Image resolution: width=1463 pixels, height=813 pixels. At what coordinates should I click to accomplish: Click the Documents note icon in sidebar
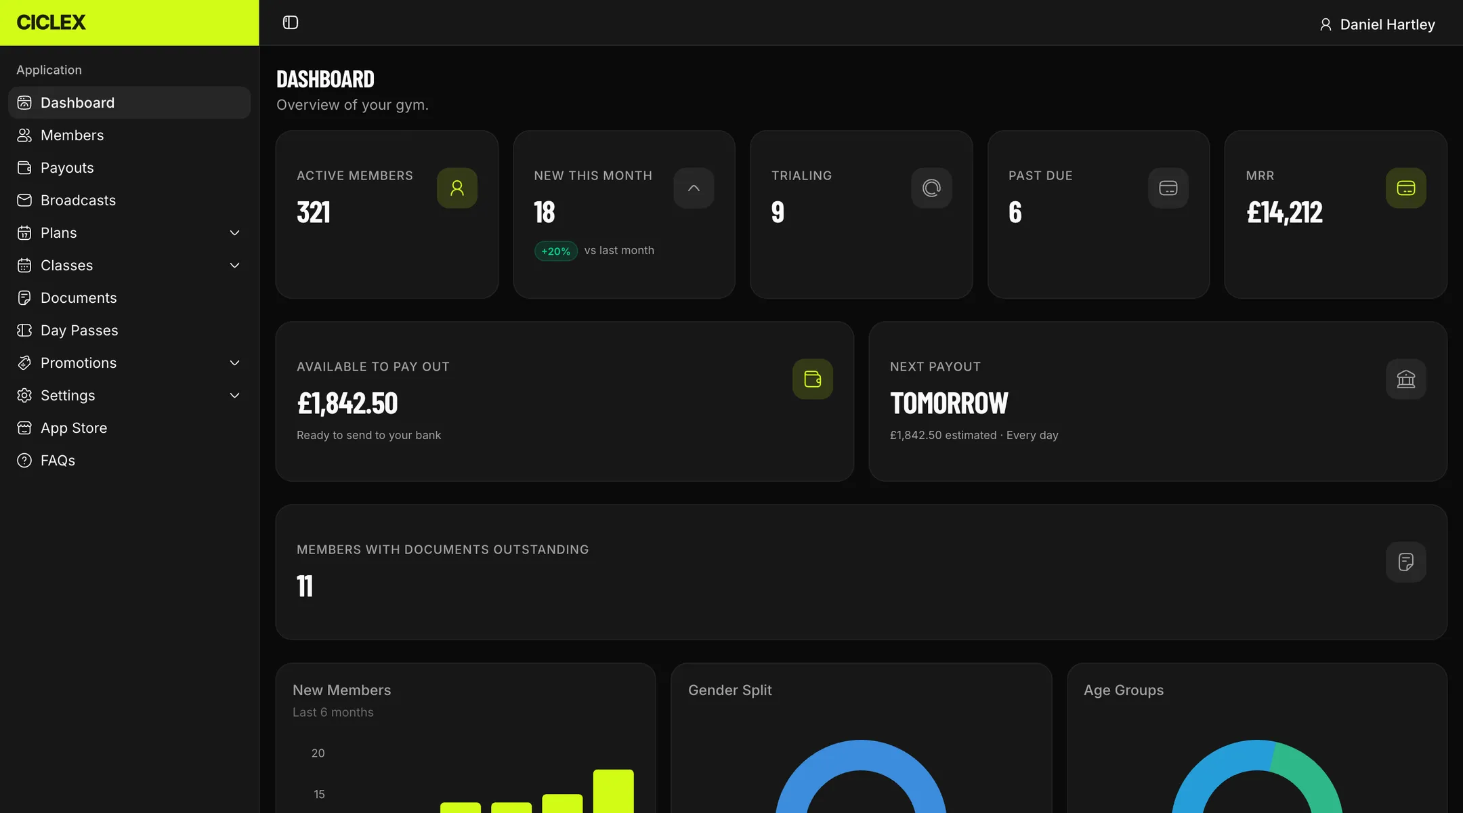tap(24, 297)
